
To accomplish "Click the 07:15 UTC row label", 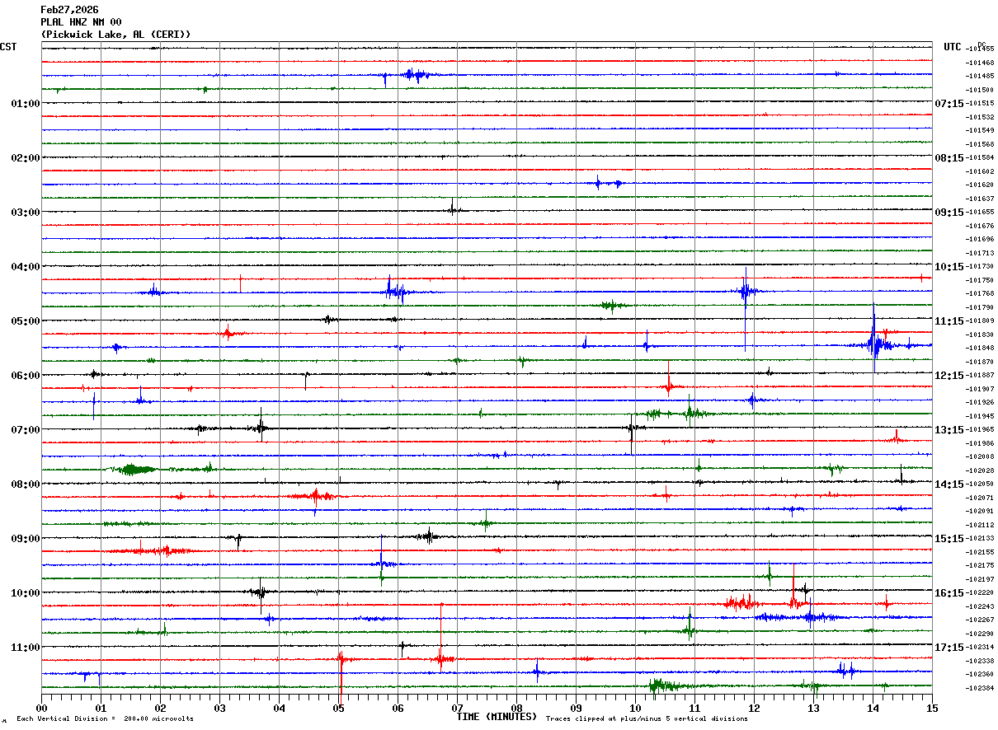I will tap(949, 104).
